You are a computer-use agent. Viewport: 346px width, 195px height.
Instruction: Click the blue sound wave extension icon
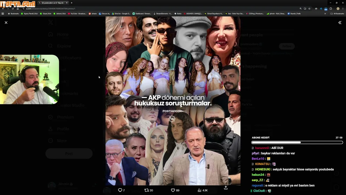tap(321, 9)
